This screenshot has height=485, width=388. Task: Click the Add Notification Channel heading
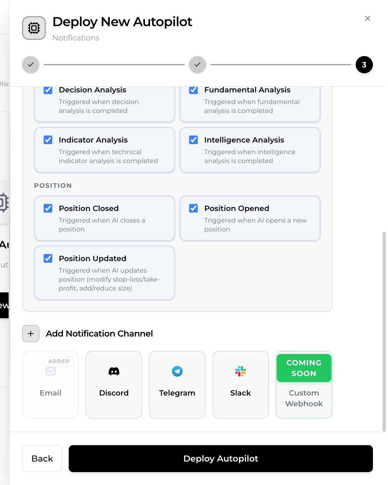tap(99, 334)
